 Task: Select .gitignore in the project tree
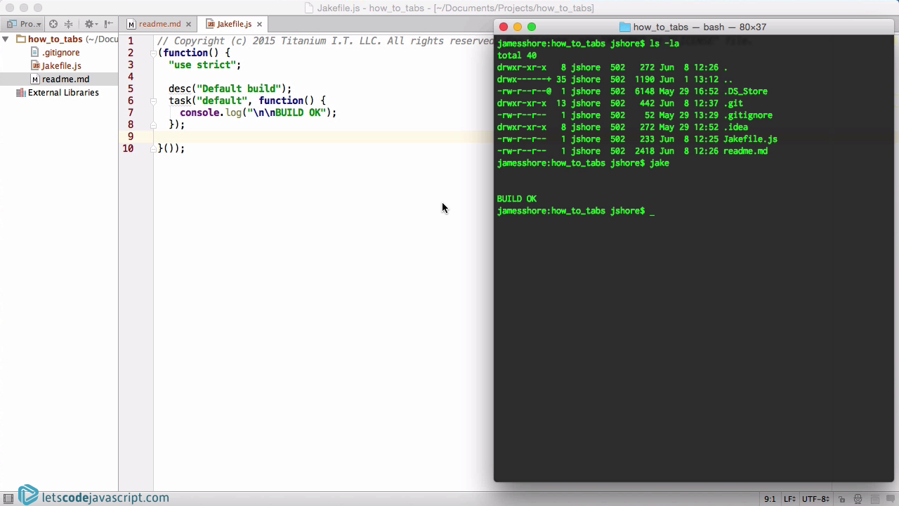[59, 53]
